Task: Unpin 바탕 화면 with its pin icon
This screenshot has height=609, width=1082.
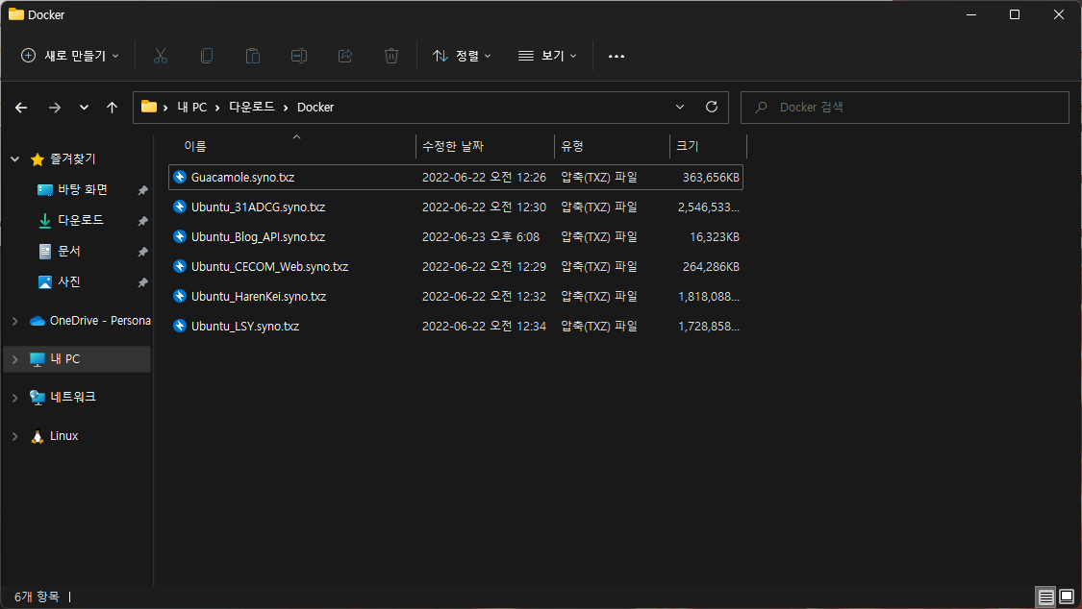Action: (143, 190)
